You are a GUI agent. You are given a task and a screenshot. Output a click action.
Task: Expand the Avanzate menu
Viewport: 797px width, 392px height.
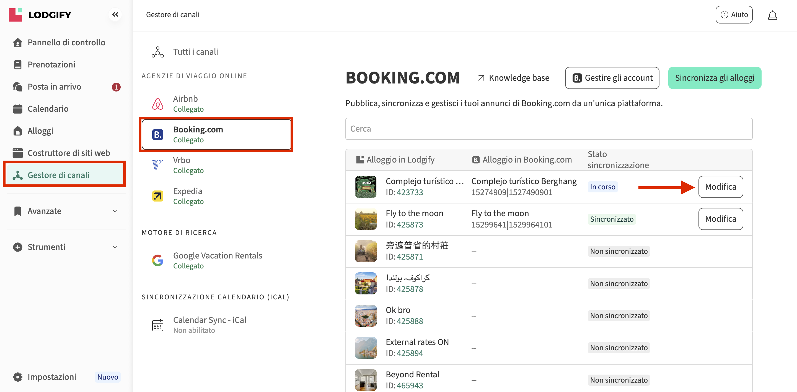[115, 211]
